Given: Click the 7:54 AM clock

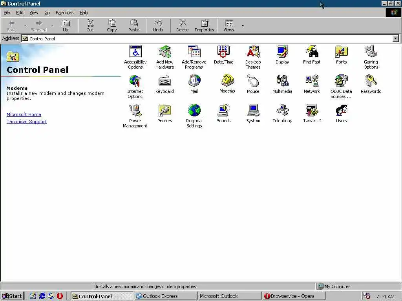Looking at the screenshot, I should click(x=385, y=296).
